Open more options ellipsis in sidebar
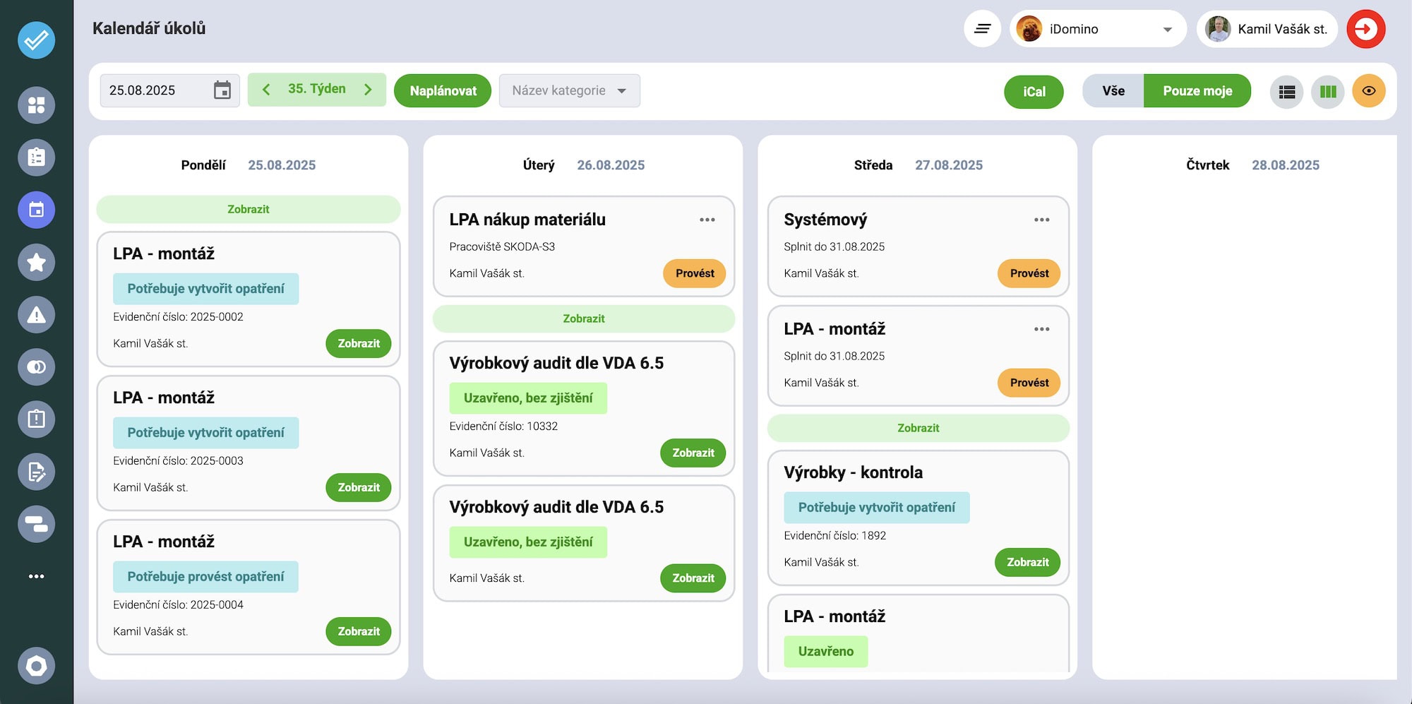This screenshot has width=1412, height=704. 36,576
